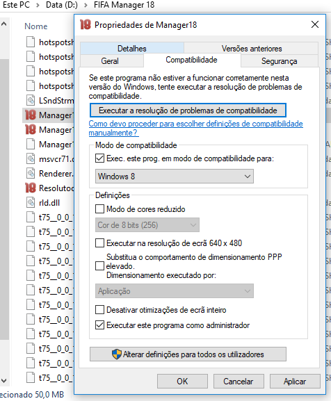Click the file list scrollbar down arrow

[x=4, y=381]
